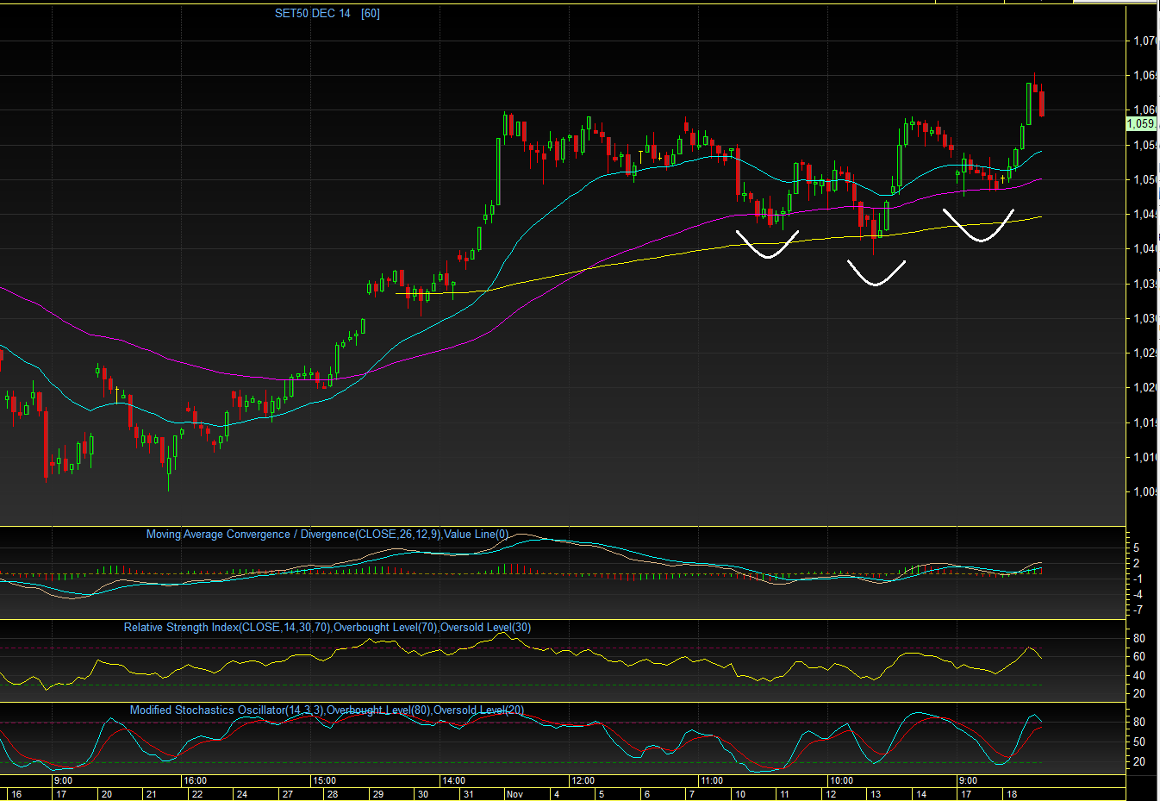Click date label 14 on the time axis
The image size is (1160, 801).
point(921,794)
